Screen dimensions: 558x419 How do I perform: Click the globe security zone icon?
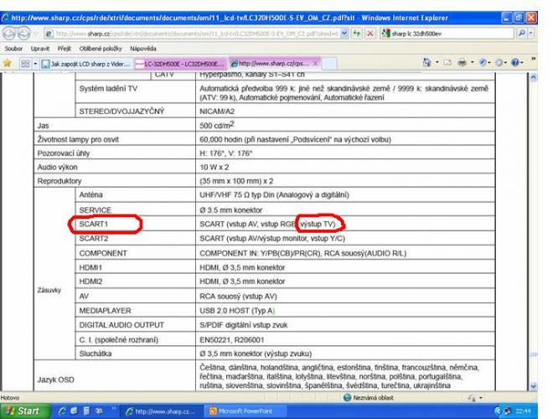point(348,398)
